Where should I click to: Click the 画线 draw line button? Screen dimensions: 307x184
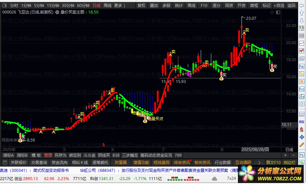click(192, 6)
